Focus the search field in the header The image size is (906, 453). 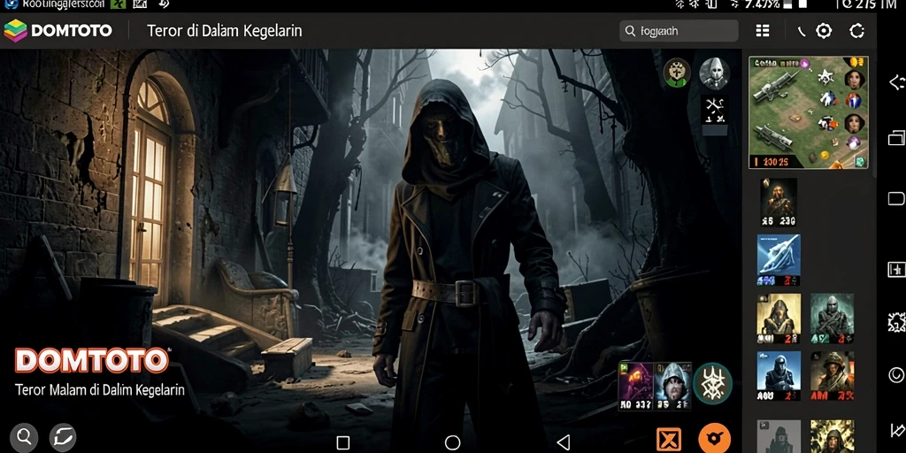pyautogui.click(x=679, y=31)
